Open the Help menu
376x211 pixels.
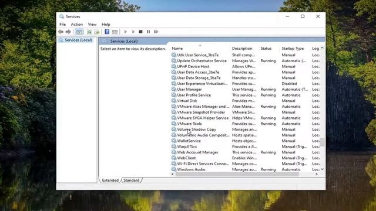click(x=106, y=25)
